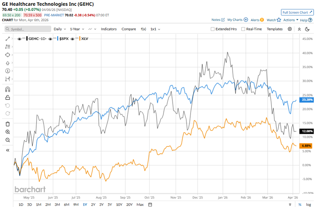Select the 2Y time range
Image resolution: width=315 pixels, height=207 pixels.
(x=93, y=204)
